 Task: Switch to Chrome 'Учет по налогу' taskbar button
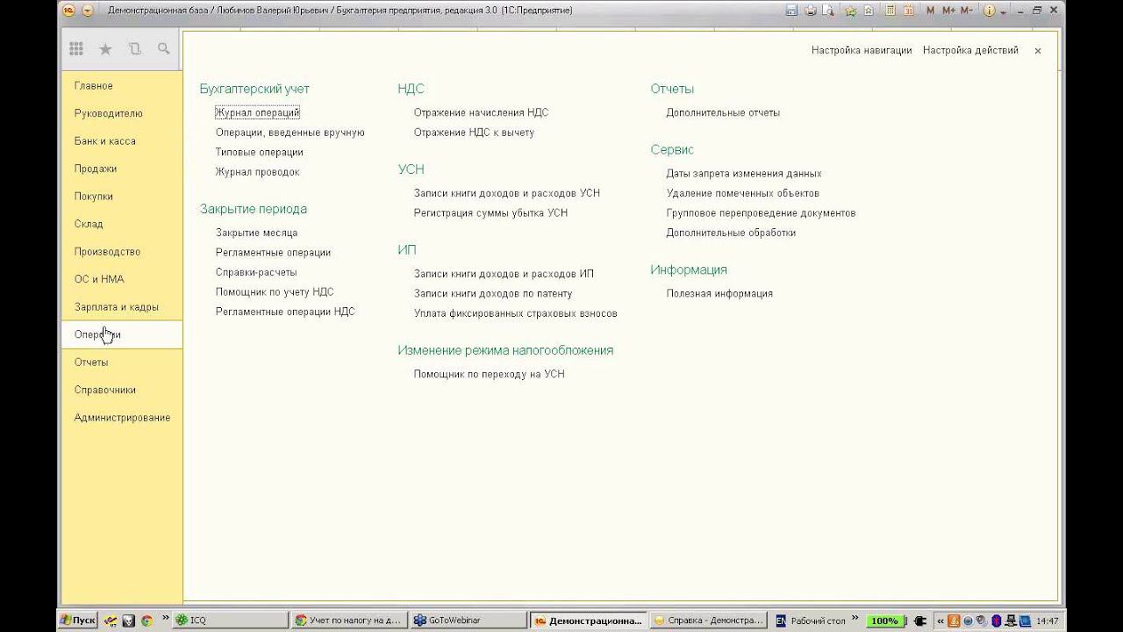pos(348,620)
